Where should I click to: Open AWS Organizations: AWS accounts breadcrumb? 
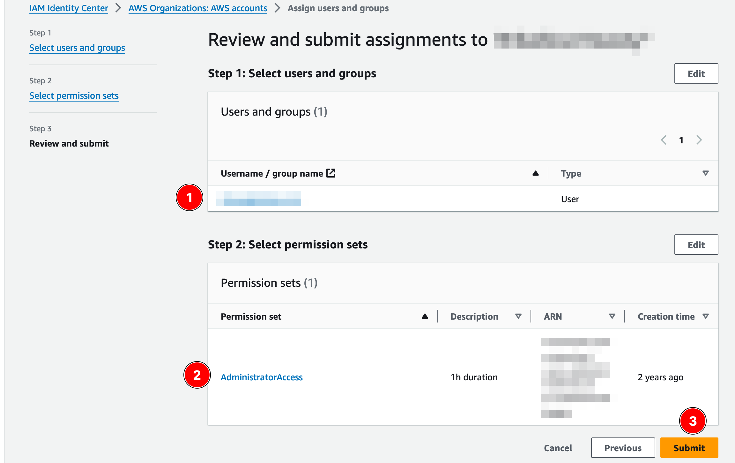coord(198,8)
